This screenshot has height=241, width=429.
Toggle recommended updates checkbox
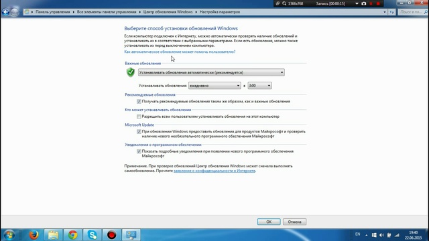pos(139,101)
